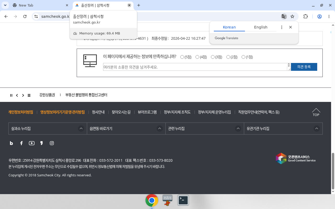This screenshot has height=209, width=335.
Task: Bookmark this page with the star icon
Action: pyautogui.click(x=292, y=16)
